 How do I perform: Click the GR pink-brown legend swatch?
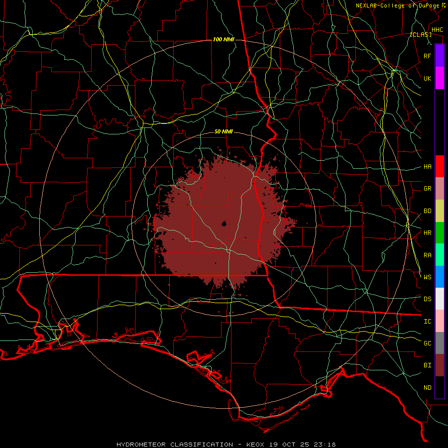coord(440,189)
